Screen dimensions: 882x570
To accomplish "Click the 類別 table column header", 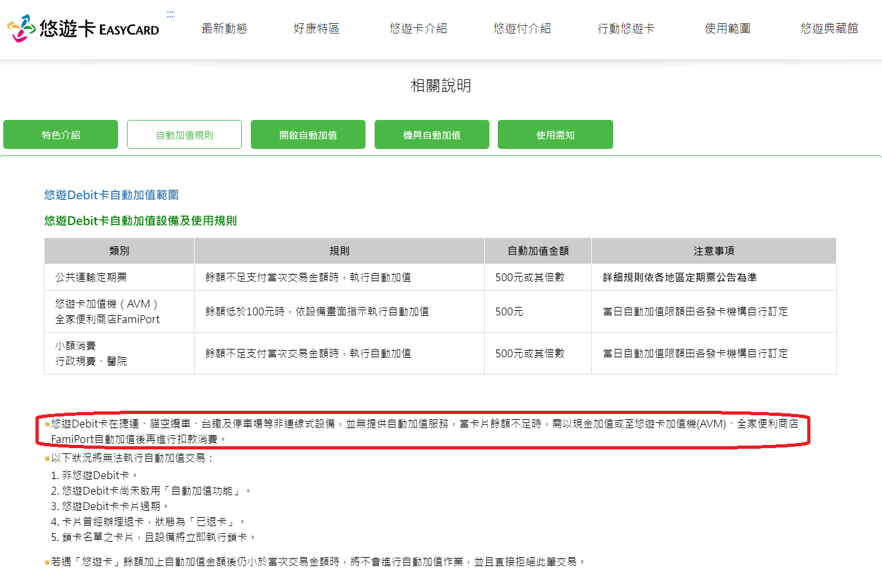I will [119, 251].
